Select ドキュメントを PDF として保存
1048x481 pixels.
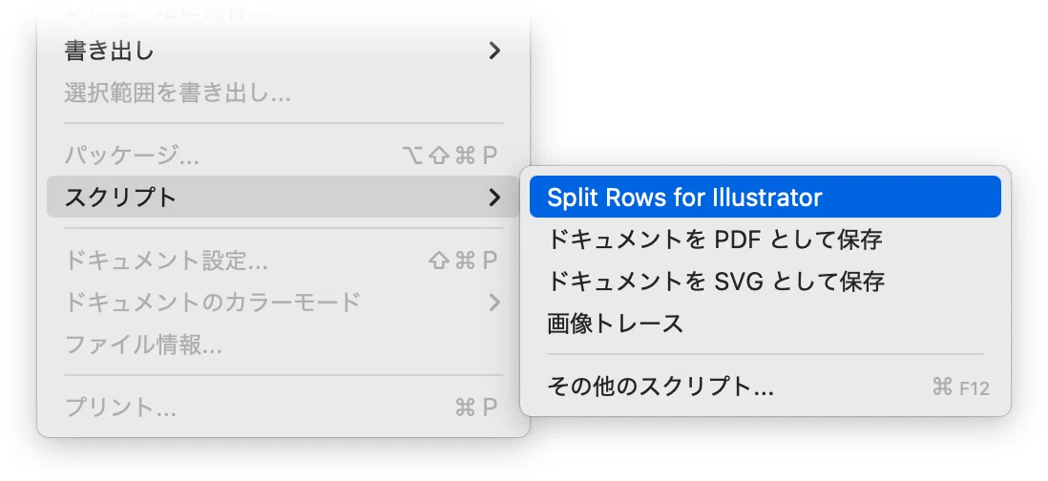[765, 240]
